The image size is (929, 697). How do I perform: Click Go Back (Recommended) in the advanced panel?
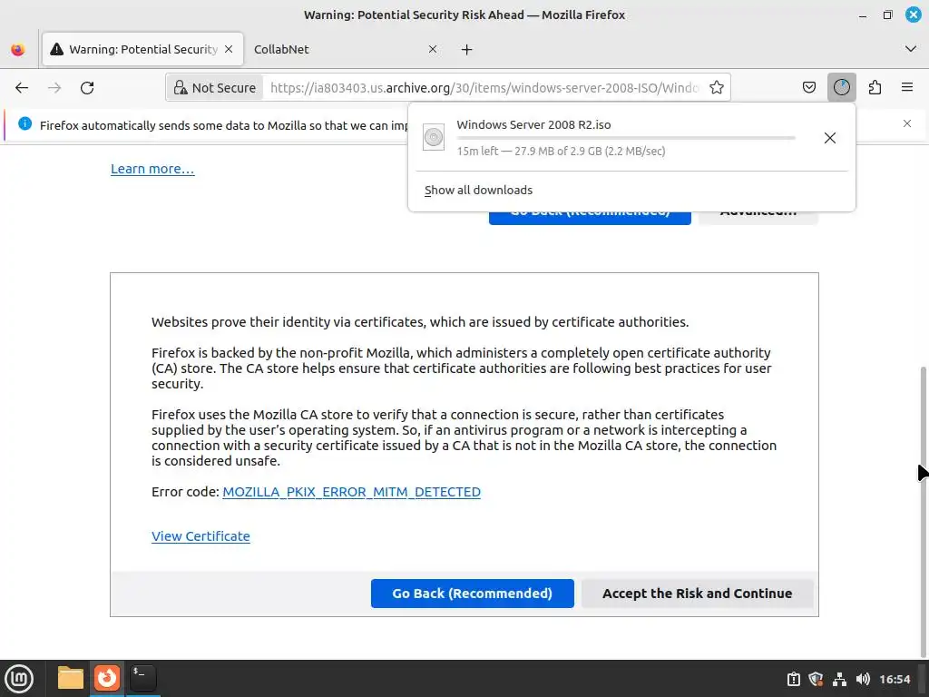click(x=472, y=594)
